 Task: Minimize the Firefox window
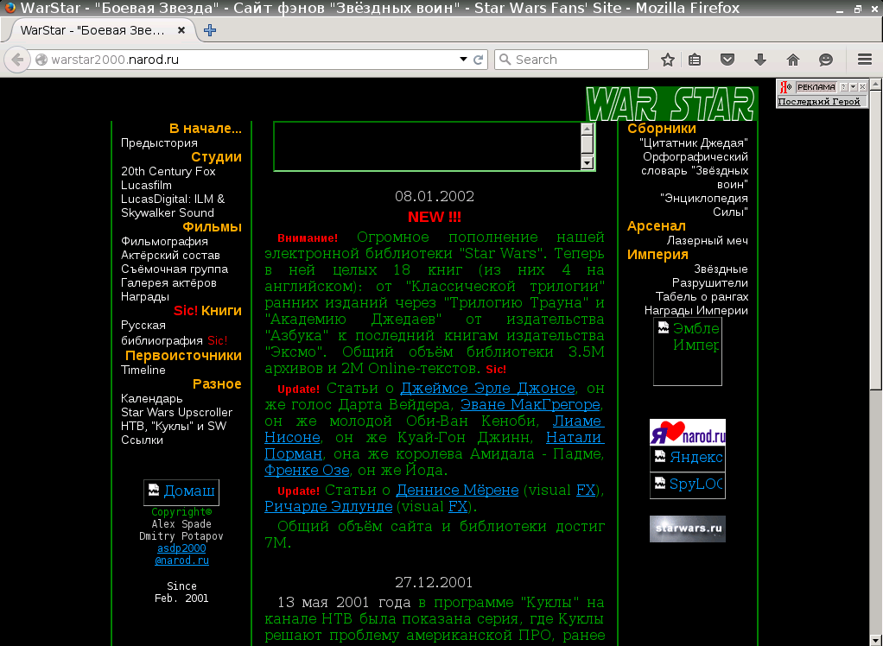(x=840, y=9)
